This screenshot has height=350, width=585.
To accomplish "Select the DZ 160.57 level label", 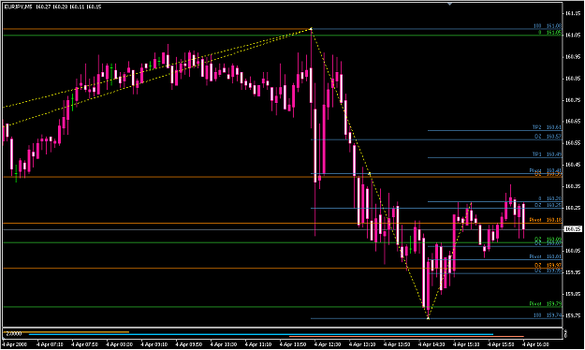I will [548, 137].
